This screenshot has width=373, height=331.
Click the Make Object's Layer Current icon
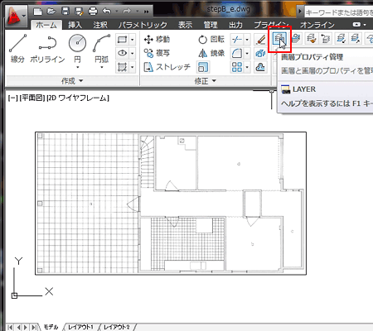click(x=296, y=39)
